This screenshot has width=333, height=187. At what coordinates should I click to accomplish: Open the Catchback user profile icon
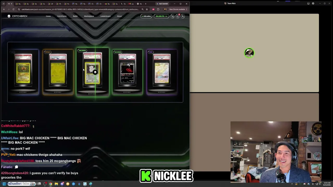point(183,16)
